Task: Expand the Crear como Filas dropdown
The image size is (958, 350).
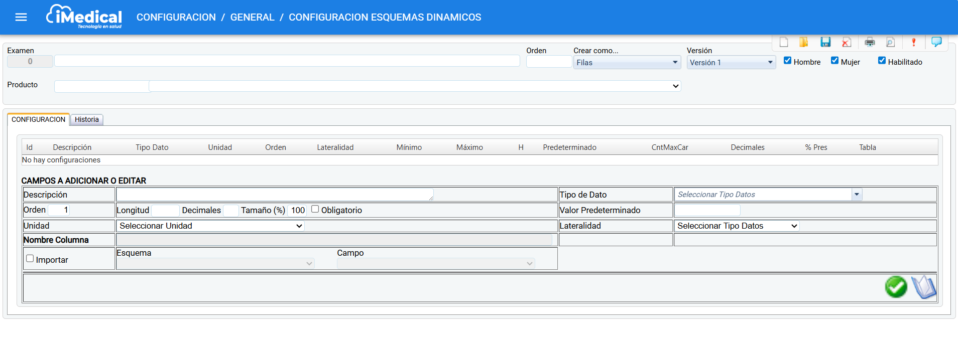Action: 627,63
